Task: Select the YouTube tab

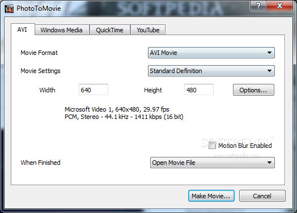Action: point(148,30)
